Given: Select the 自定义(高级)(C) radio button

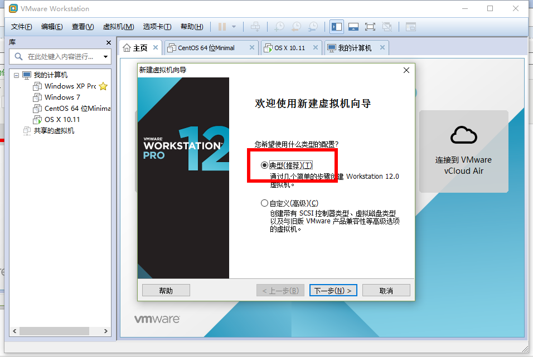Looking at the screenshot, I should click(264, 203).
